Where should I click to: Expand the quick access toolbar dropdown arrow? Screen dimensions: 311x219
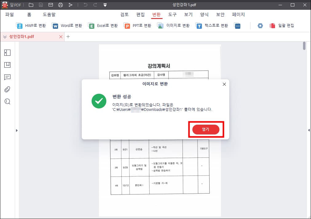pos(105,5)
